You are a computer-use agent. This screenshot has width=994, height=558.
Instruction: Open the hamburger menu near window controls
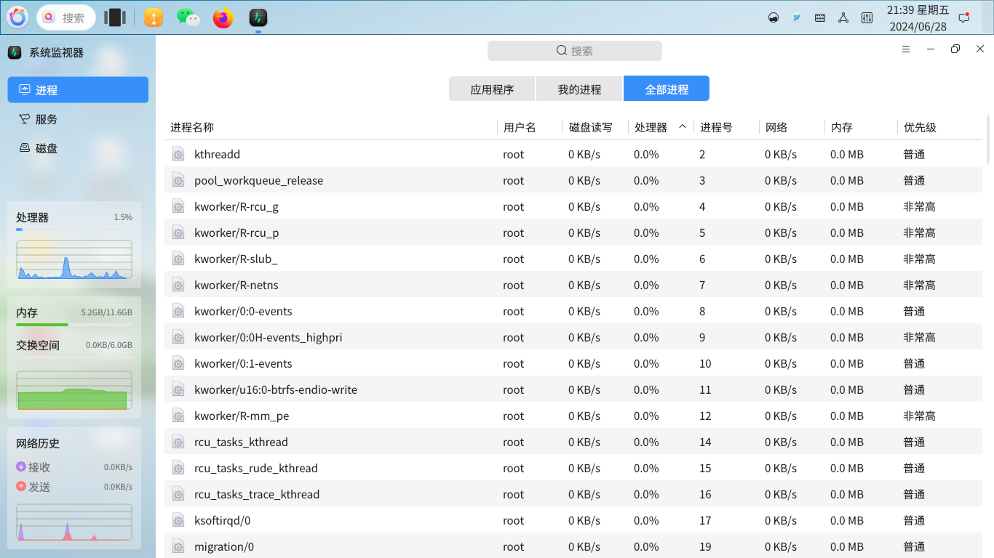pyautogui.click(x=905, y=49)
